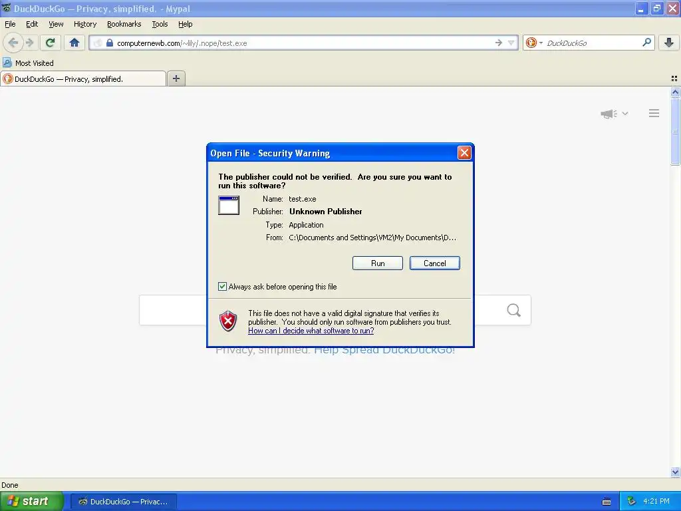
Task: Open the DuckDuckGo page hamburger menu
Action: [654, 113]
